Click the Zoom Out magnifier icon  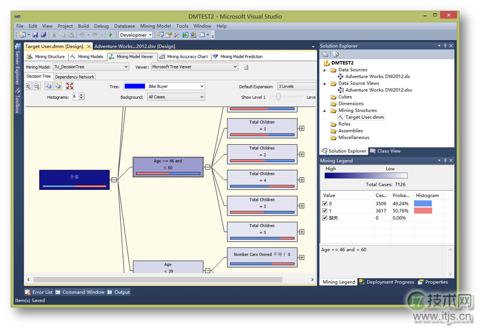[x=37, y=86]
